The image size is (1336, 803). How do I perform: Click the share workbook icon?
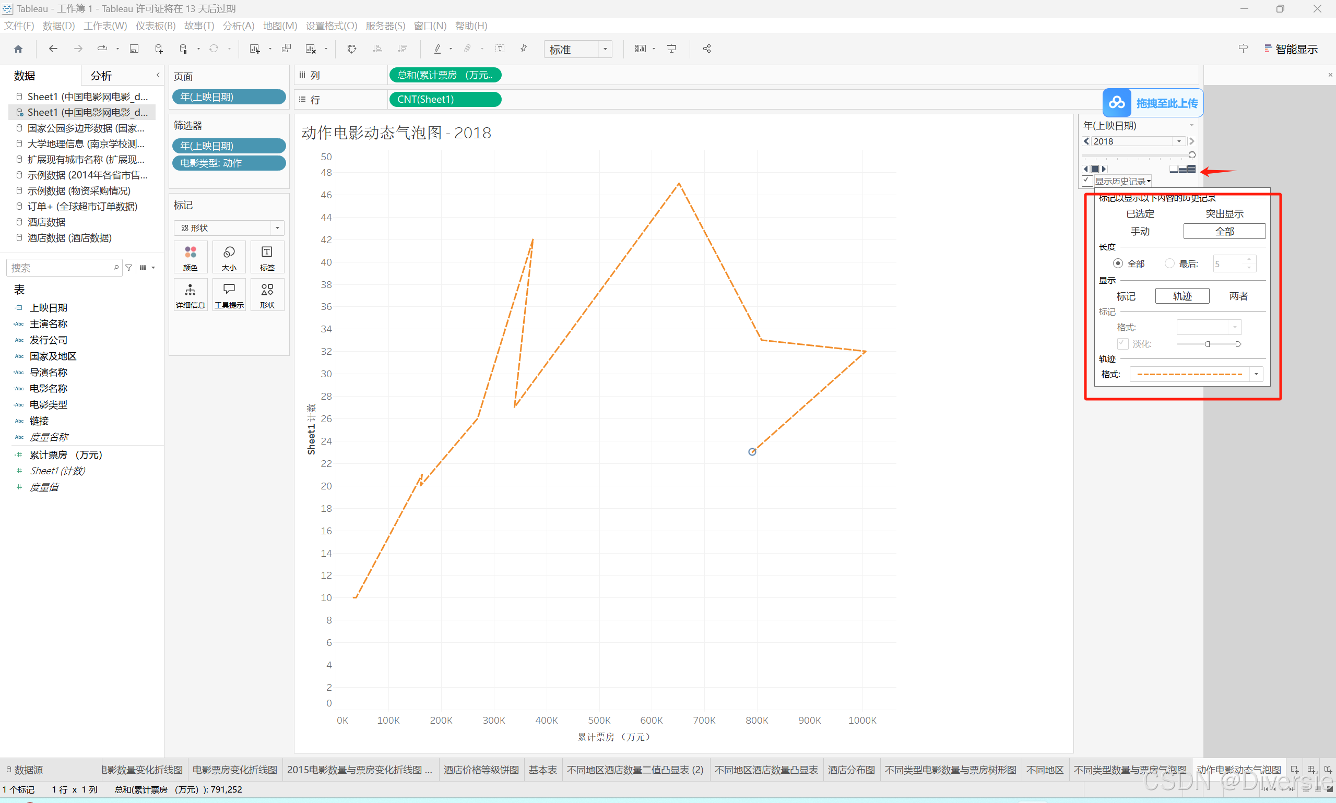(706, 49)
